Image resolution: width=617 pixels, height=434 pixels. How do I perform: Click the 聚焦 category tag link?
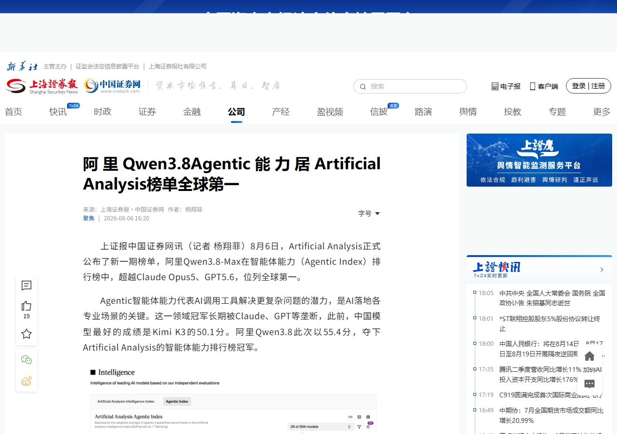[89, 218]
